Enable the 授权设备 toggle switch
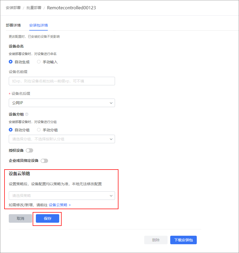Screen dimensions: 239x253 [29, 150]
